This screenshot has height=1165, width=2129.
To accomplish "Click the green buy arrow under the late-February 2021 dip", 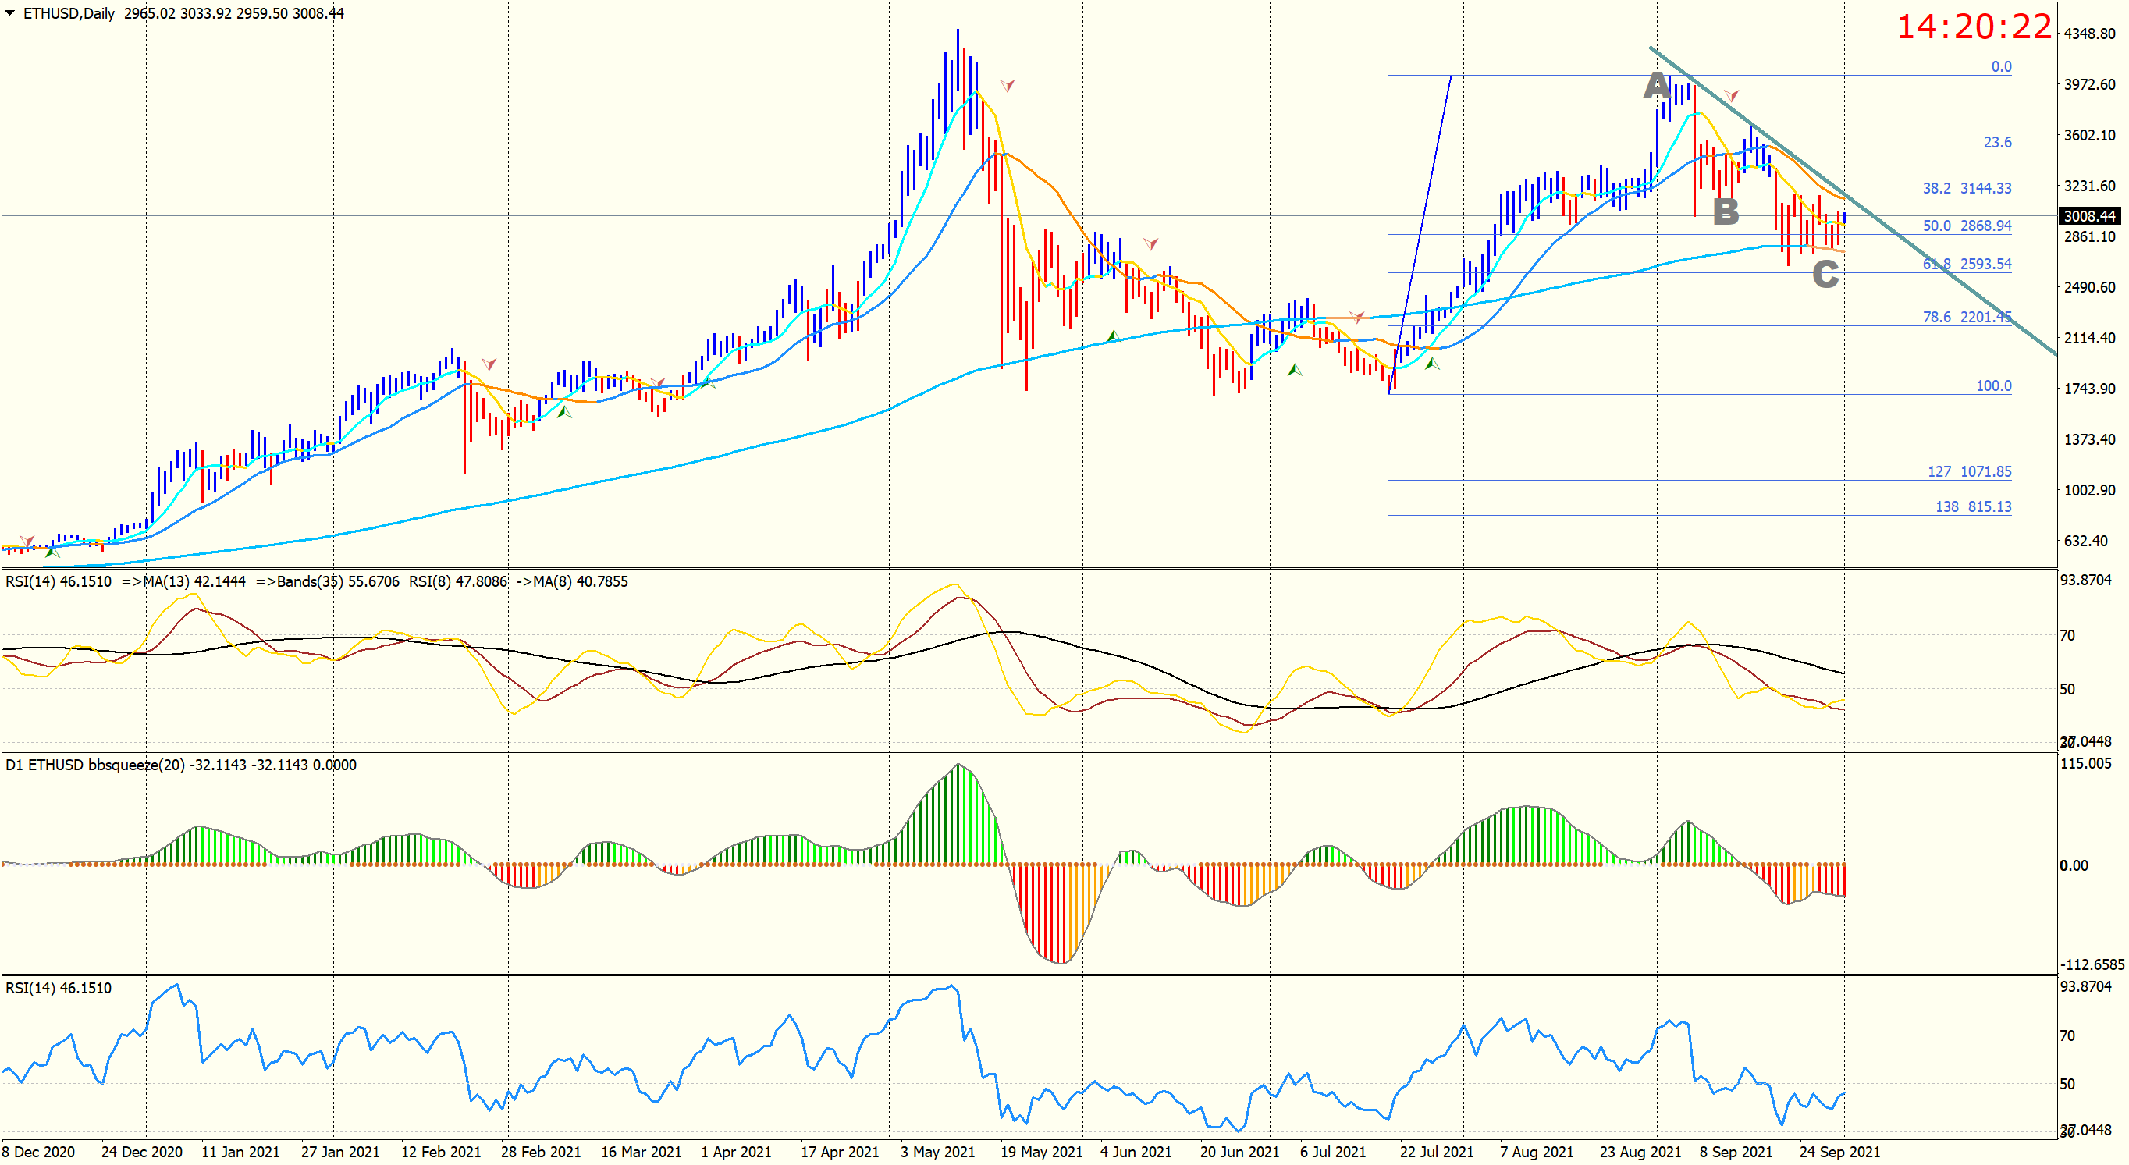I will tap(564, 410).
